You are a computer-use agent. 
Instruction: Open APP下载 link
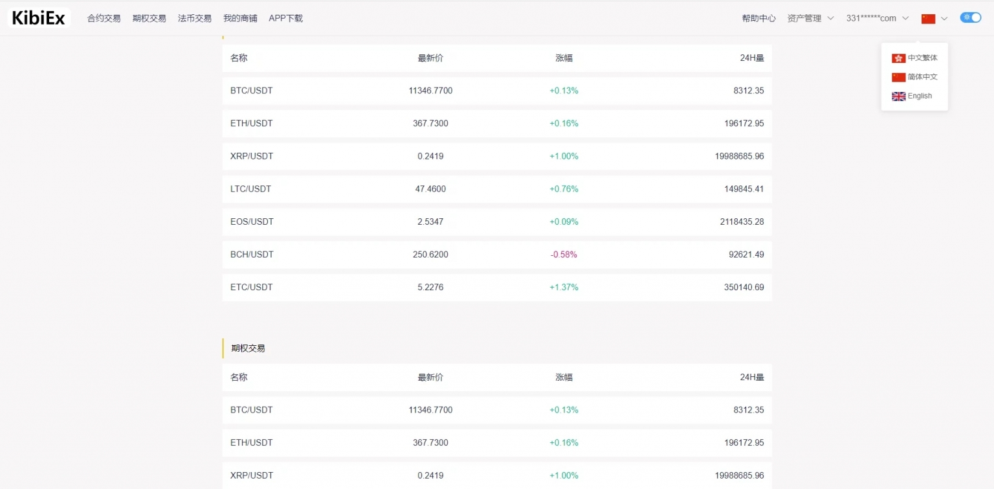pos(285,19)
